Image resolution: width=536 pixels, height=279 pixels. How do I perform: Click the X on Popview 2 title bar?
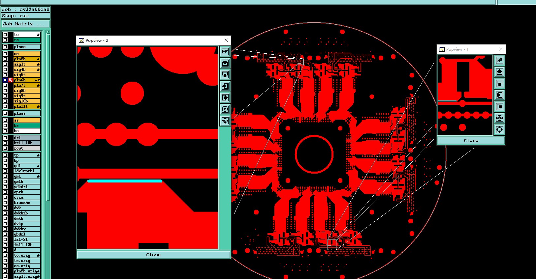coord(226,40)
